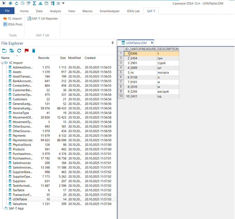
Task: Click the red flag icon in File Explorer
Action: pos(27,51)
